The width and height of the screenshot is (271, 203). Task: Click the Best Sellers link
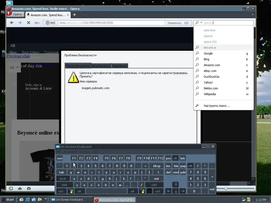point(31,52)
